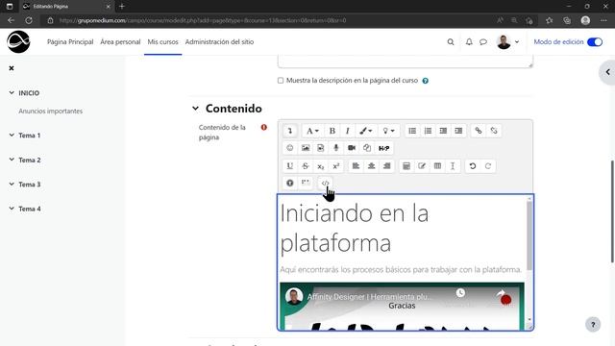Open notifications bell
The width and height of the screenshot is (615, 346).
(x=469, y=42)
